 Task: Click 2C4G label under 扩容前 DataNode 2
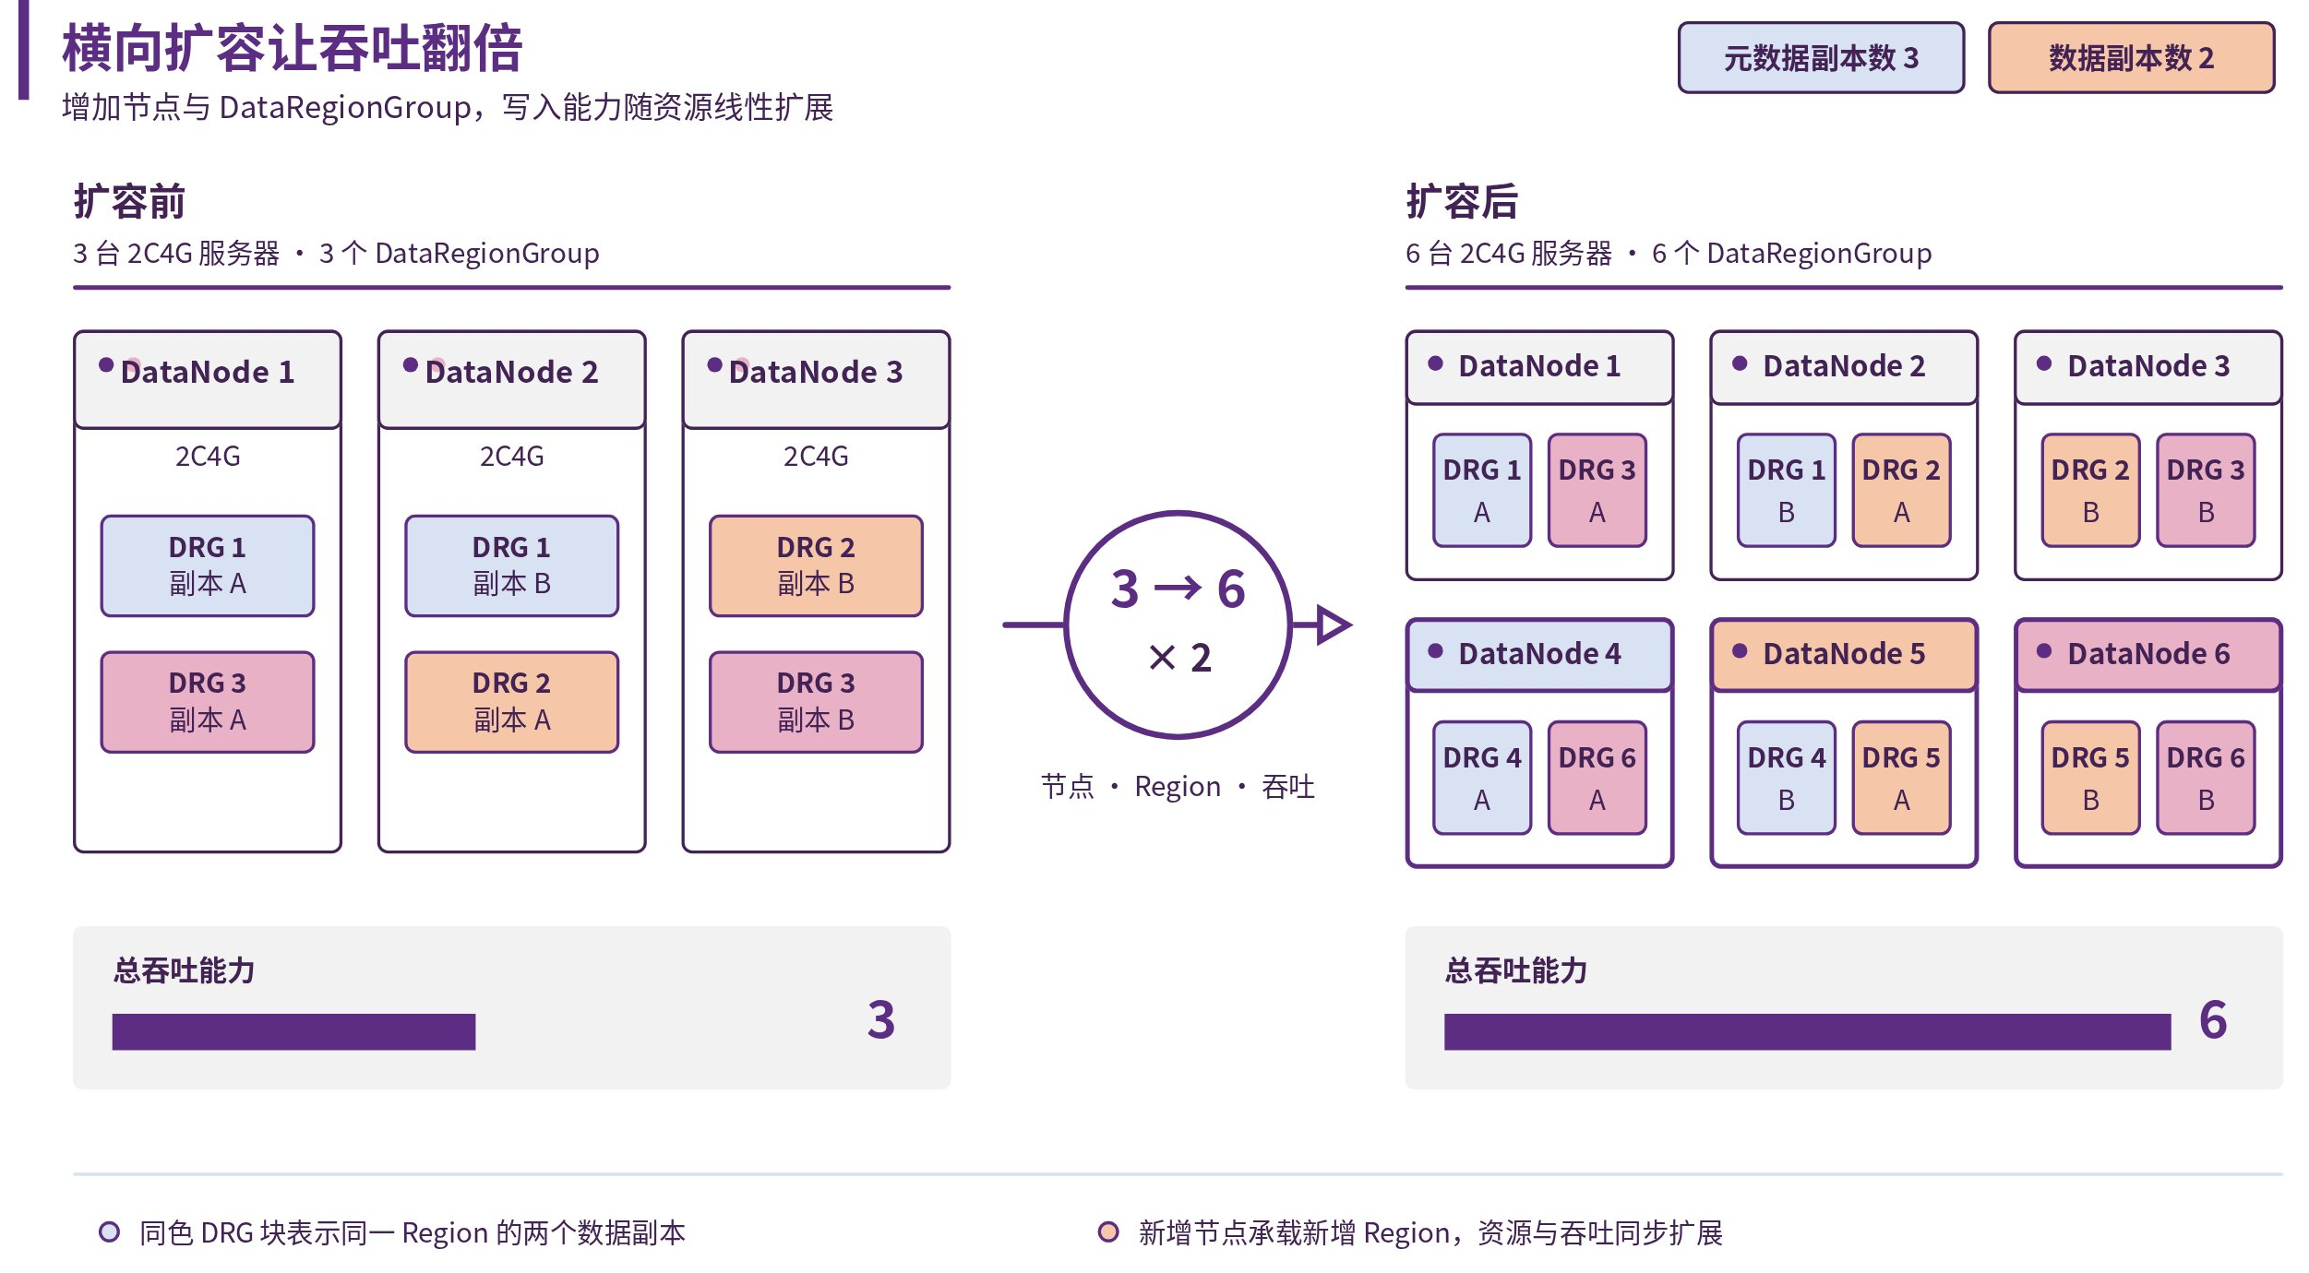[511, 457]
